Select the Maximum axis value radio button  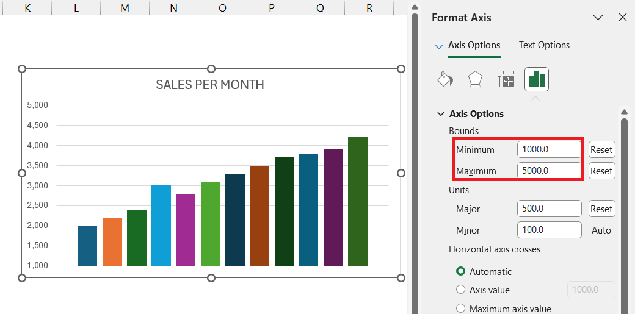point(460,309)
